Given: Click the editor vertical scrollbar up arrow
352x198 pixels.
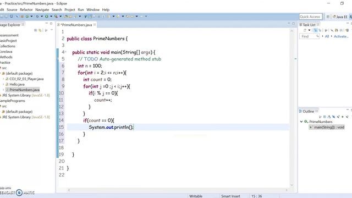Looking at the screenshot, I should tap(292, 31).
